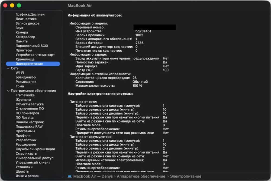Click the Информация об аккумуляторе heading
271x181 pixels.
[x=95, y=15]
